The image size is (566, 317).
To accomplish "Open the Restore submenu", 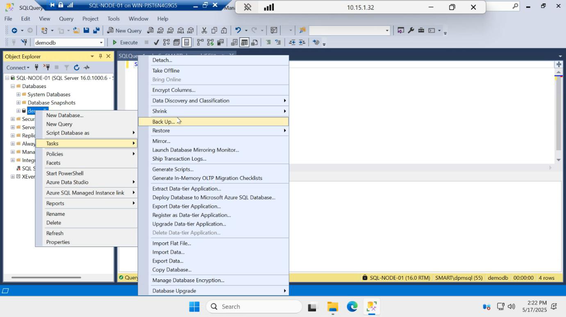I will tap(213, 131).
